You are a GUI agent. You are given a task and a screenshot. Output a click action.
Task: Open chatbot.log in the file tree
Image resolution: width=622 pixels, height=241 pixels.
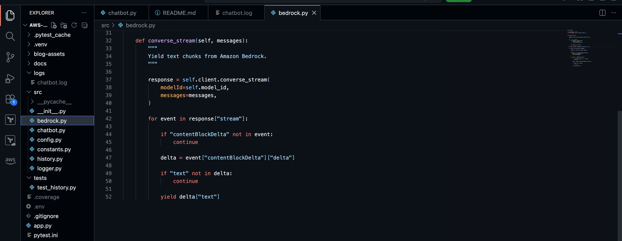point(58,83)
